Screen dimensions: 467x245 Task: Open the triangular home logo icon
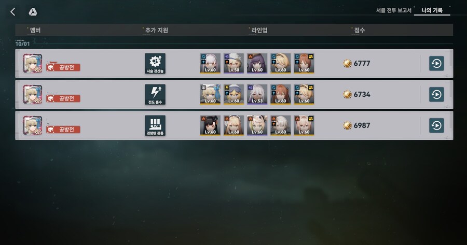(33, 12)
